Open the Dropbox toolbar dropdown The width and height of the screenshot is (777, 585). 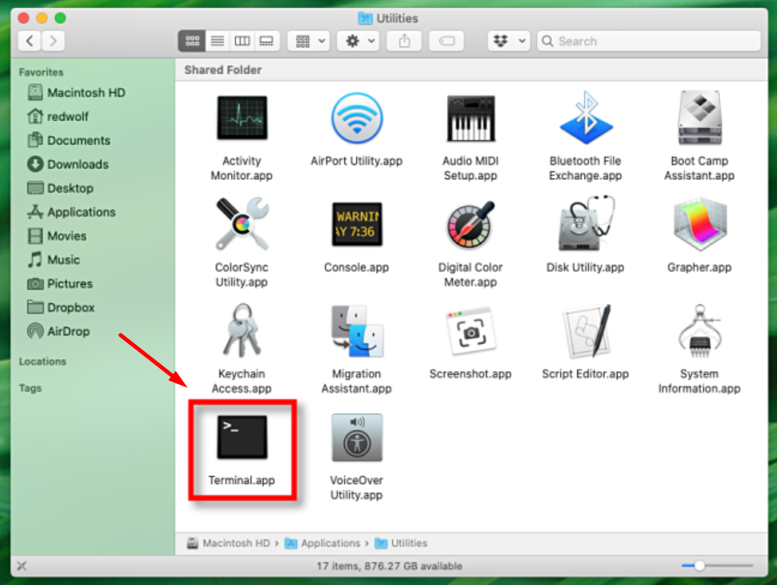pos(509,41)
